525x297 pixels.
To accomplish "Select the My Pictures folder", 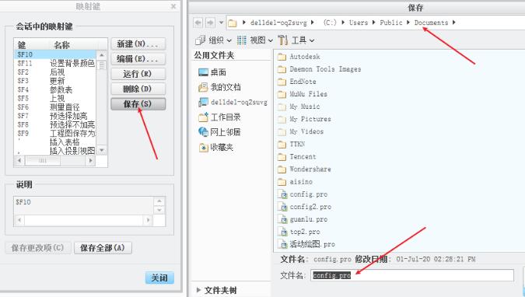I will [x=304, y=119].
